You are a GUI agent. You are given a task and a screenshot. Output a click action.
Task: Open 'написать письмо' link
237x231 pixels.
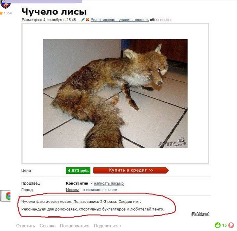[109, 183]
